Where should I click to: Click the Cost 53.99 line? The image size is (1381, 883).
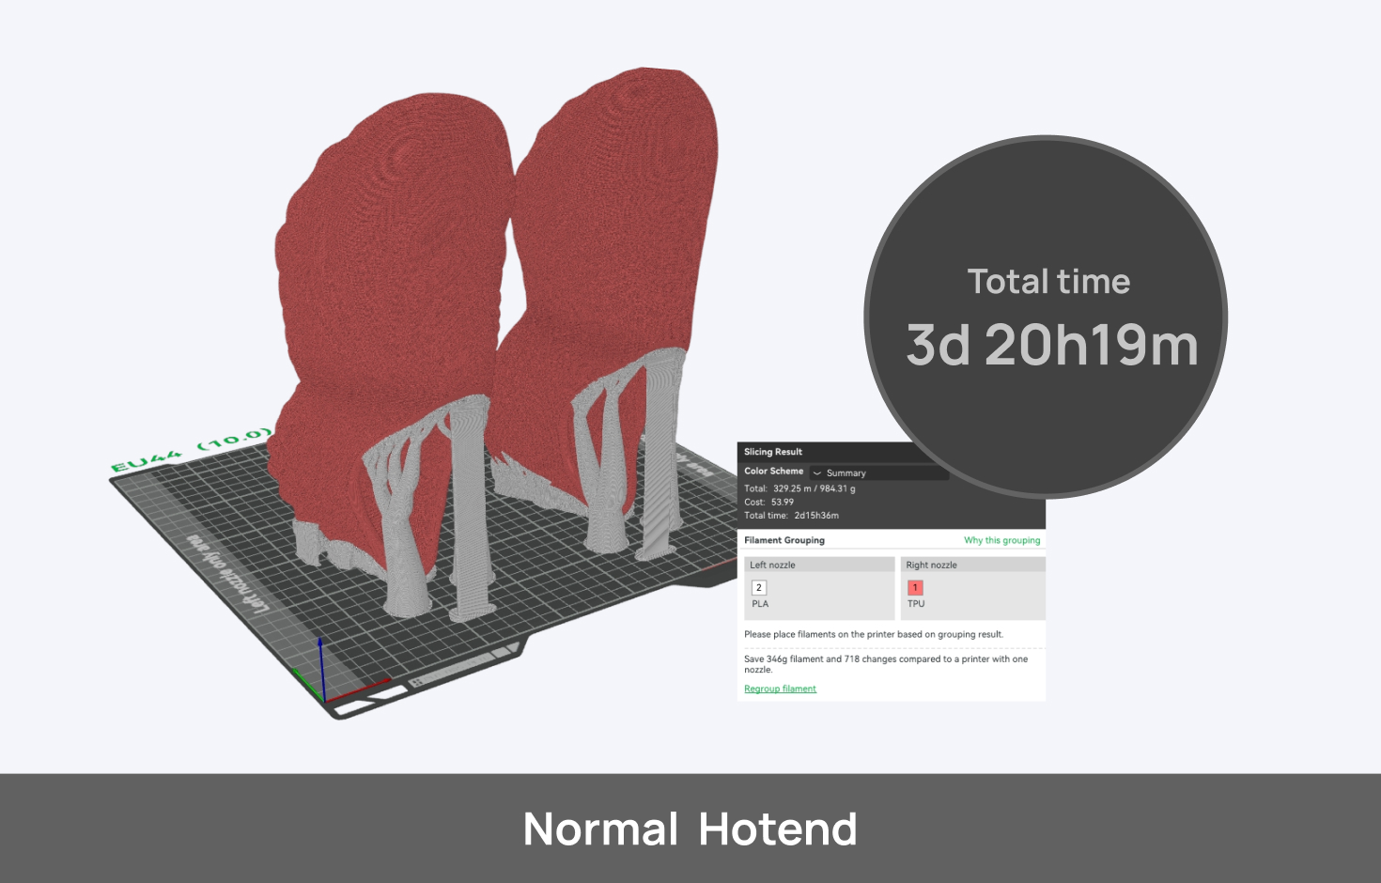[x=769, y=503]
